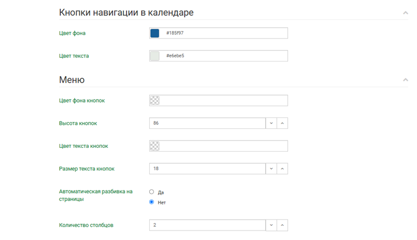Select Да for Автоматическая разбивка на страницы
The height and width of the screenshot is (240, 417).
pos(152,192)
